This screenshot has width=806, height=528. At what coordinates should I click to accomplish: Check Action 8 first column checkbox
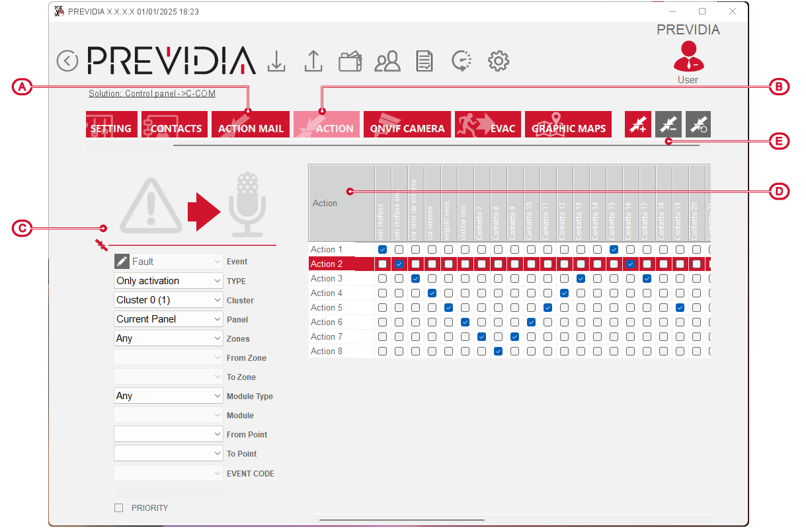point(382,352)
